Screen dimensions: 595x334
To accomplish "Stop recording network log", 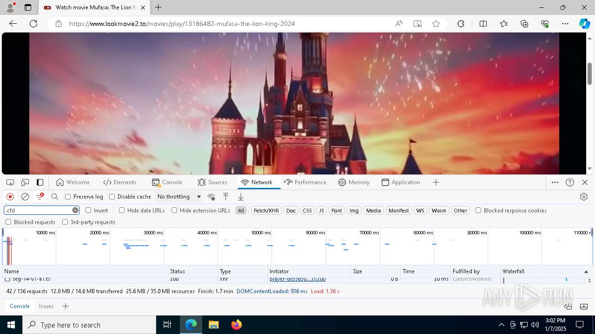I will pos(10,197).
